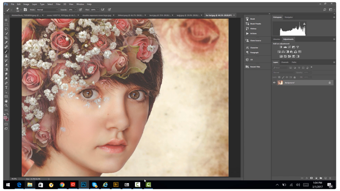Image resolution: width=340 pixels, height=191 pixels.
Task: Expand the Flow value dropdown arrow
Action: (x=98, y=10)
